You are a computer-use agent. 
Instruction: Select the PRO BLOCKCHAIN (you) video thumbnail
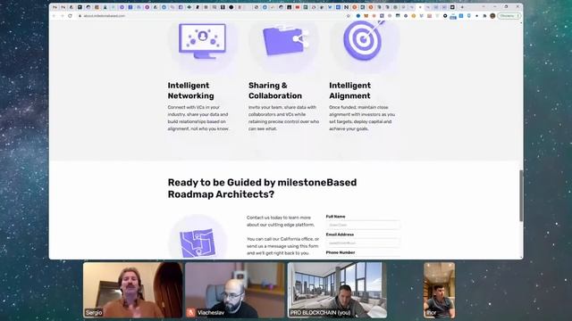pyautogui.click(x=337, y=290)
